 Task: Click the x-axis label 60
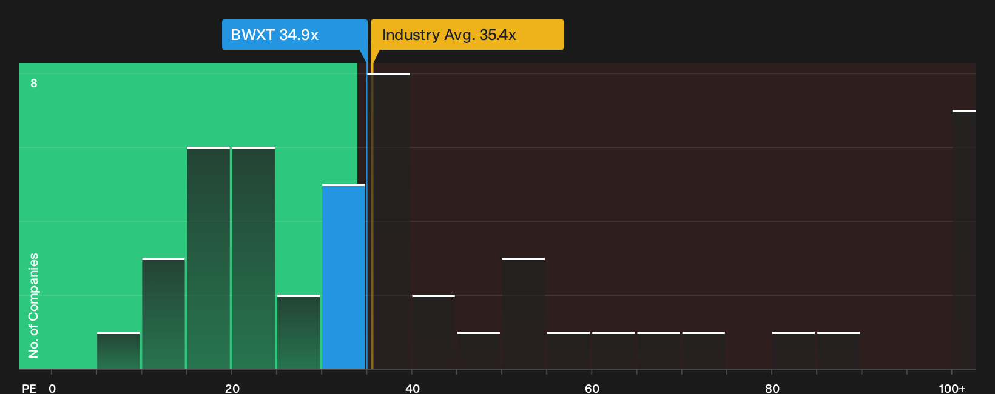click(592, 388)
